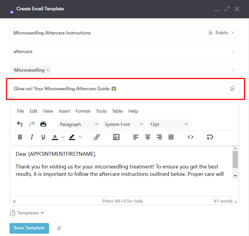Open the Table menu

pos(117,111)
